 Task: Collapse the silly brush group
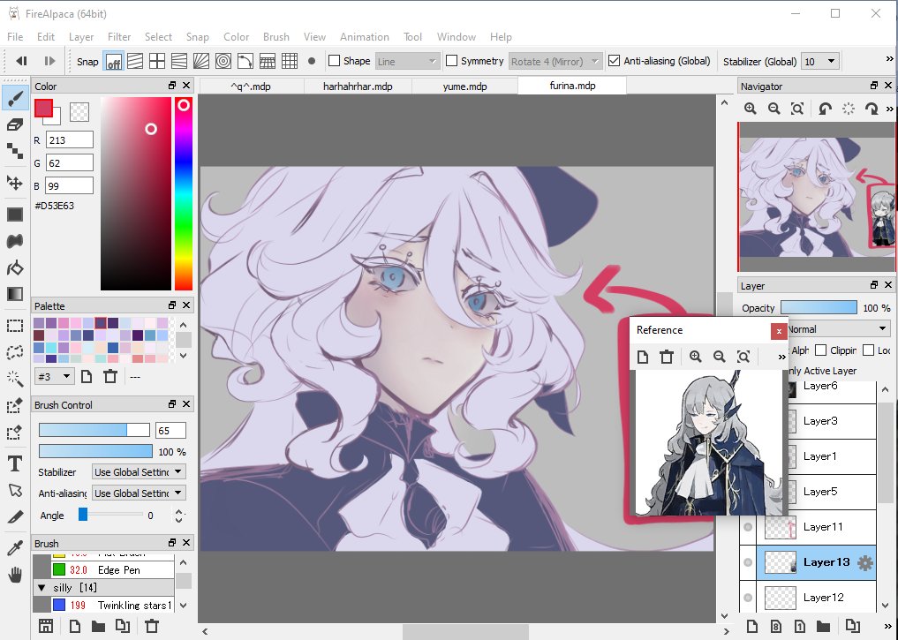click(42, 588)
